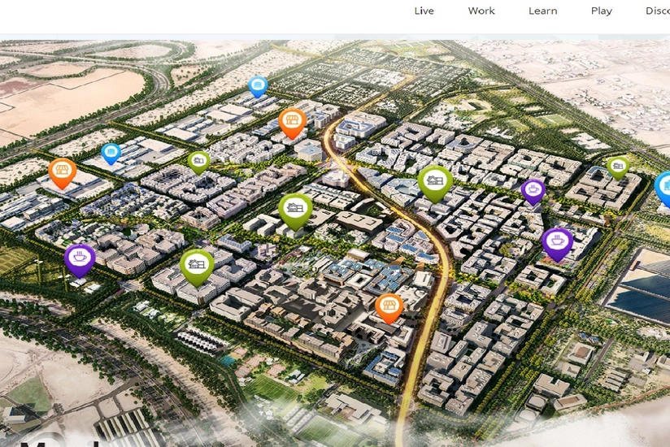The image size is (670, 447).
Task: Click the orange shop pin near the bottom of the yellow road
Action: (389, 308)
